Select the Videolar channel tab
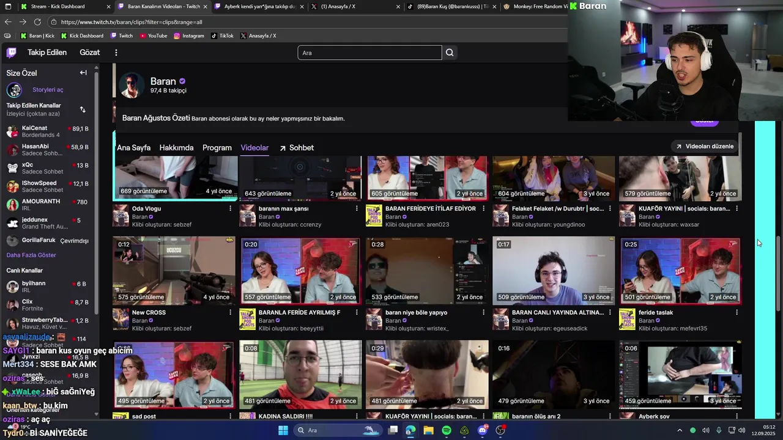The width and height of the screenshot is (783, 440). (254, 148)
